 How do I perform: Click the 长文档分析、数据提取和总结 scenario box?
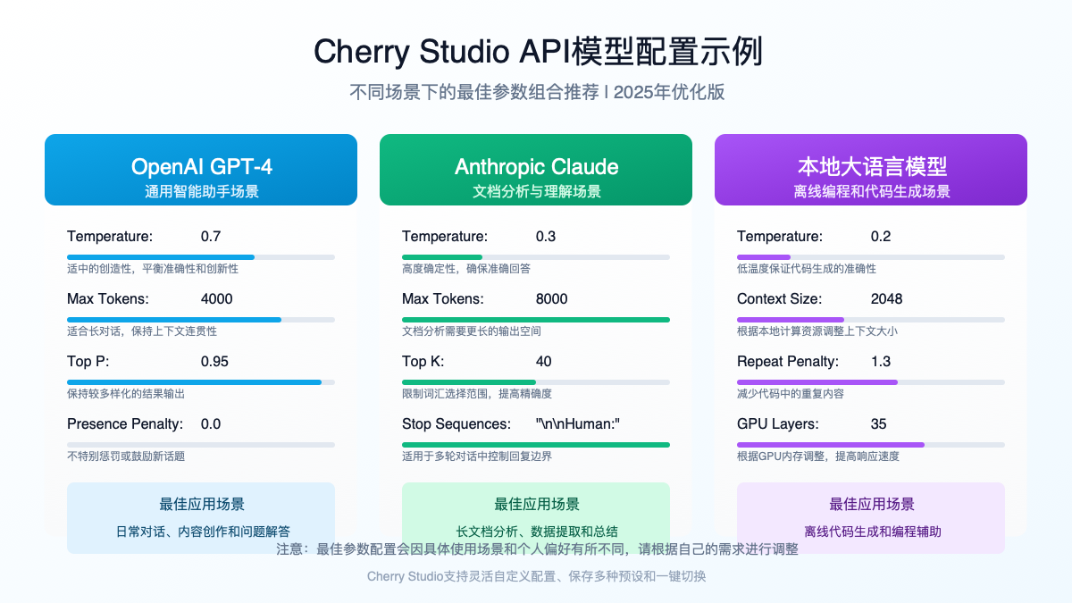(536, 518)
